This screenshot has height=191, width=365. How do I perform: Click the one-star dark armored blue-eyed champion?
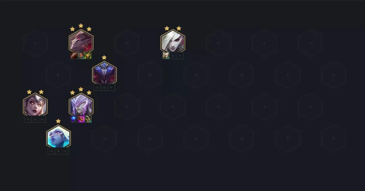[104, 73]
